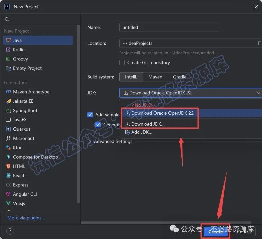
Task: Choose the HTML generator icon
Action: pos(8,166)
